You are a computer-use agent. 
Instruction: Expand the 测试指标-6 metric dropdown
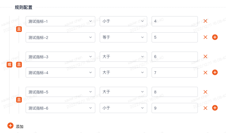coord(60,108)
